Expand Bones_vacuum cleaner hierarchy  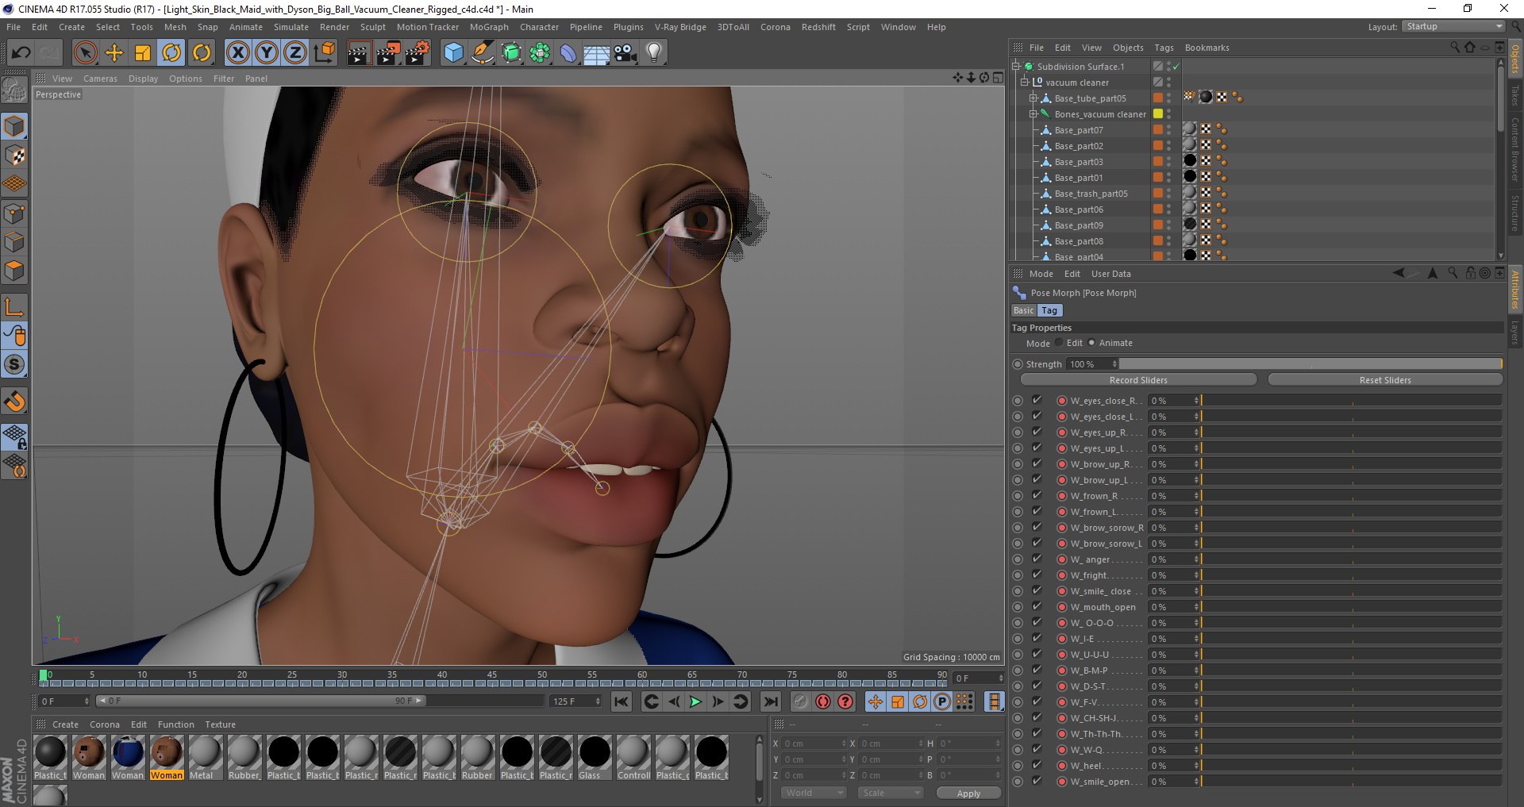(x=1033, y=114)
